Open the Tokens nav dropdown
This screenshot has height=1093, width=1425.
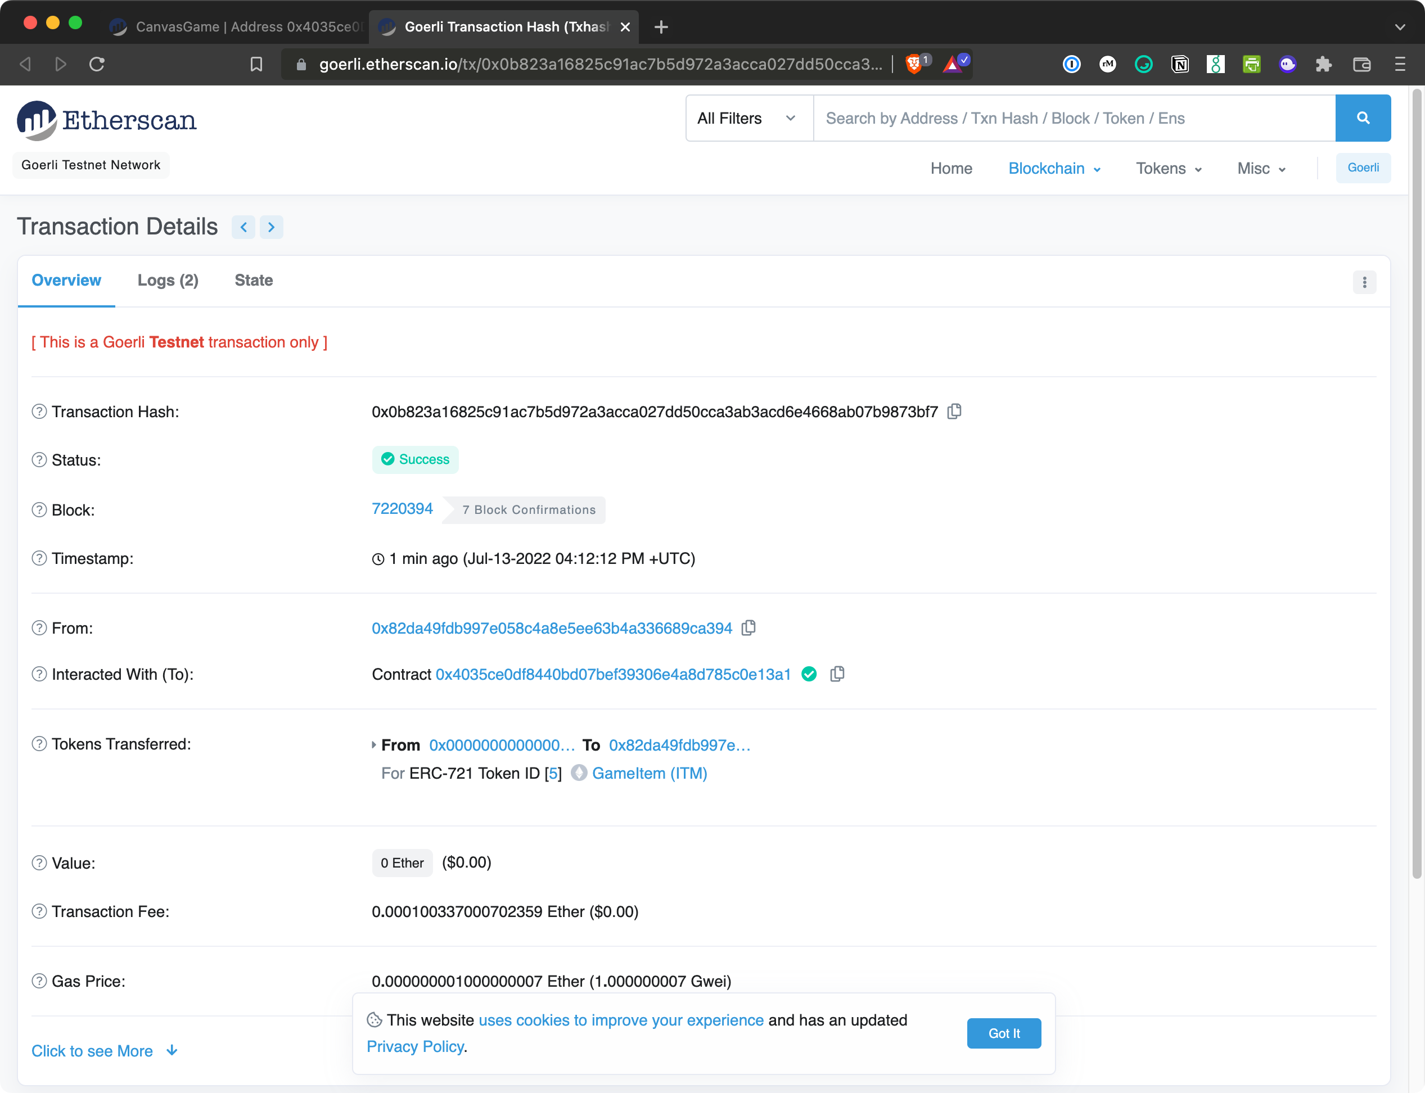coord(1168,169)
